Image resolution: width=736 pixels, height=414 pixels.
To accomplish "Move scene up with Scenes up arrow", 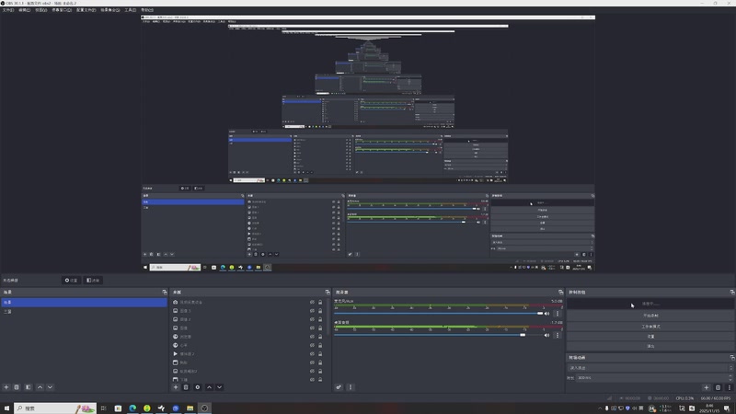I will pos(40,387).
